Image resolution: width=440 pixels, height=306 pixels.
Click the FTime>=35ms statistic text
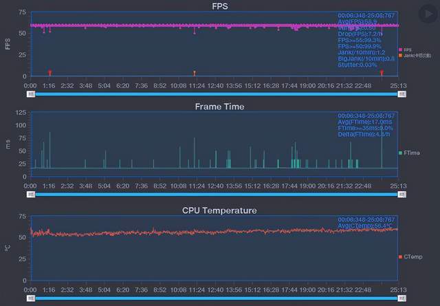[365, 128]
